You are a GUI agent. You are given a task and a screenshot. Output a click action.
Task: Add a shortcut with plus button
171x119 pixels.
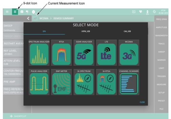(11, 116)
